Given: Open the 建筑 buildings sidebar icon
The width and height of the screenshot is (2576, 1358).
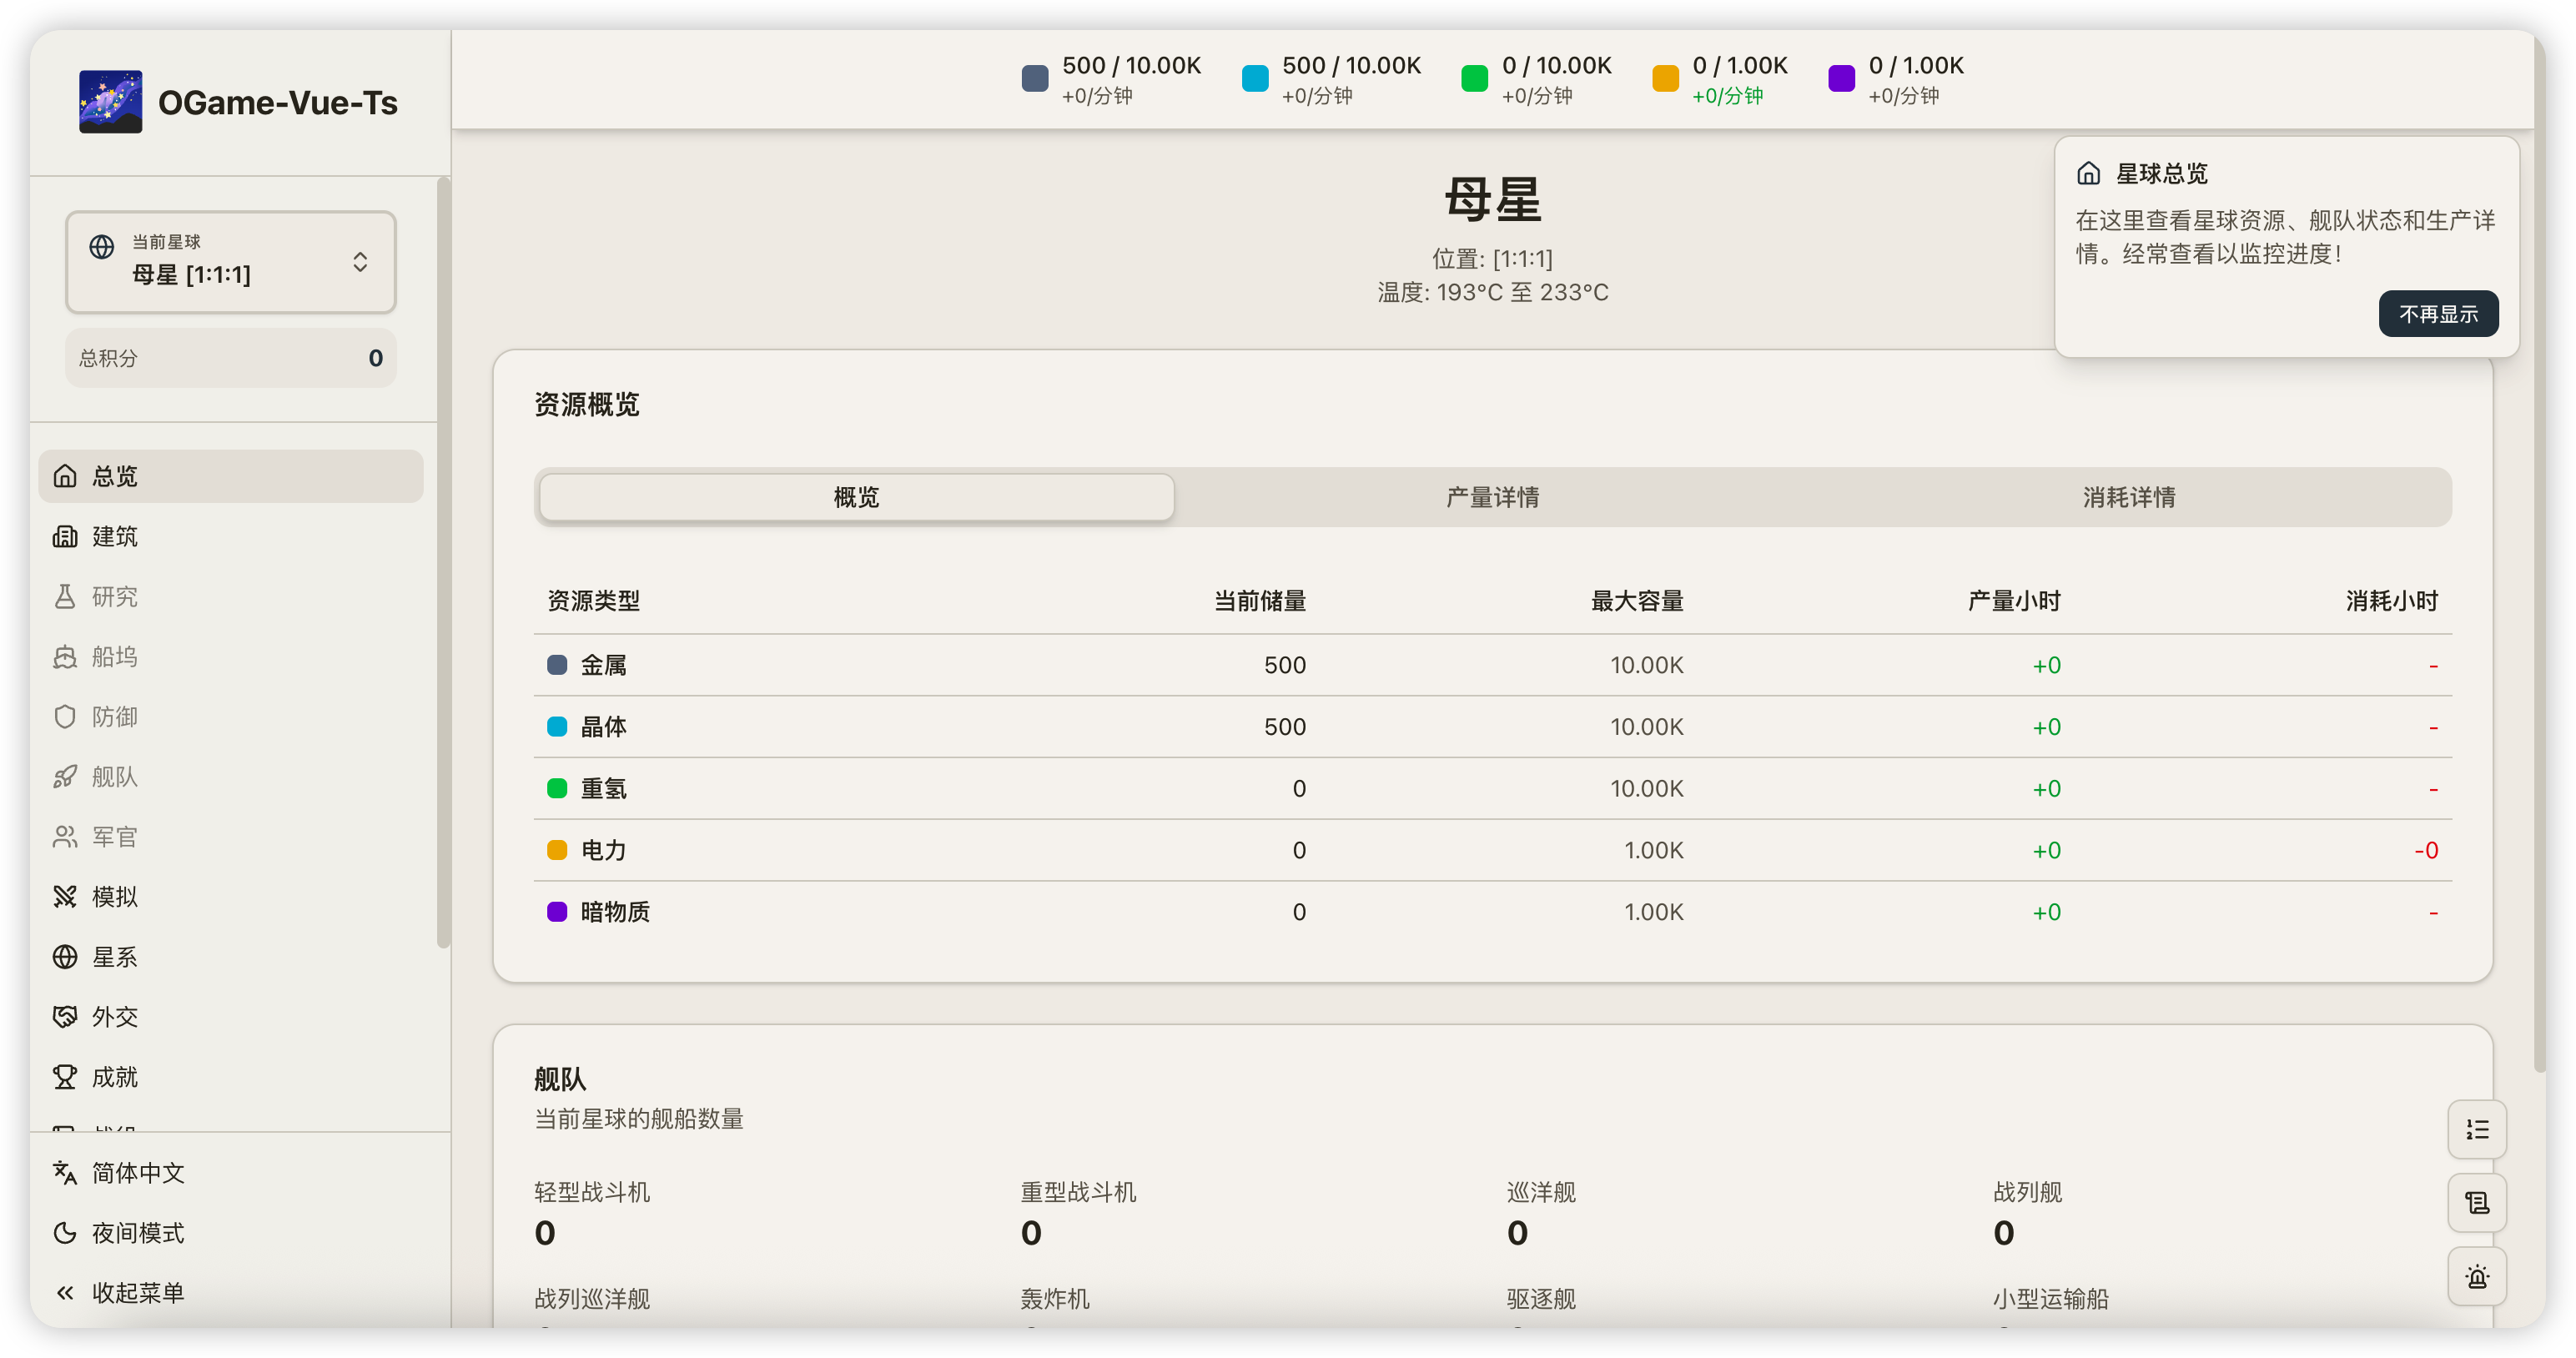Looking at the screenshot, I should [x=65, y=537].
